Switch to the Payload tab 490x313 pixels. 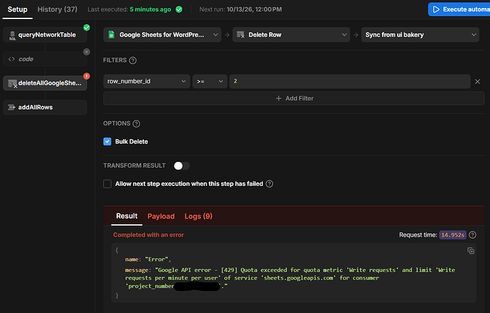click(161, 216)
